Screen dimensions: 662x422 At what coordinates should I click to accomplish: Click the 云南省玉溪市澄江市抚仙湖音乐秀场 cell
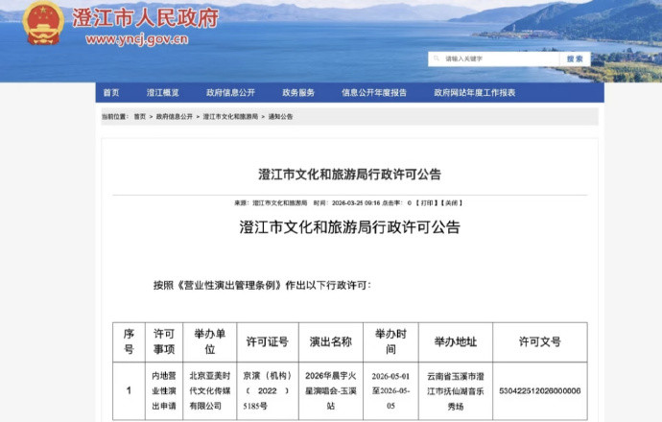tap(456, 390)
